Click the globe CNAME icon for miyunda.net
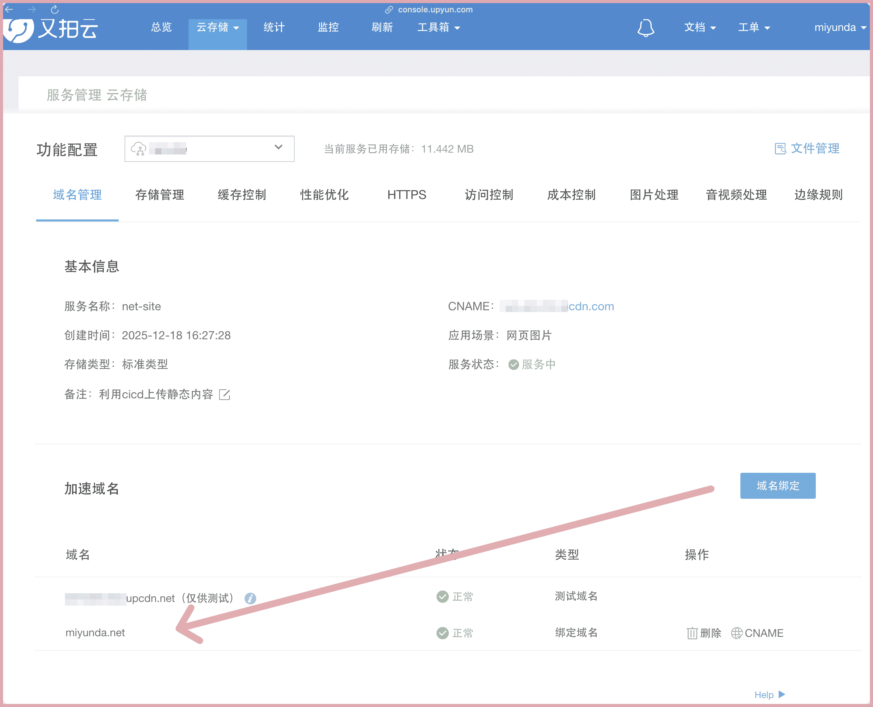873x707 pixels. point(737,633)
